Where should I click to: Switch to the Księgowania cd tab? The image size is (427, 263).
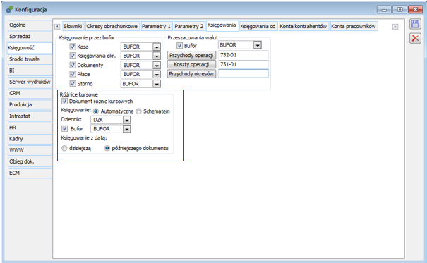click(x=258, y=26)
